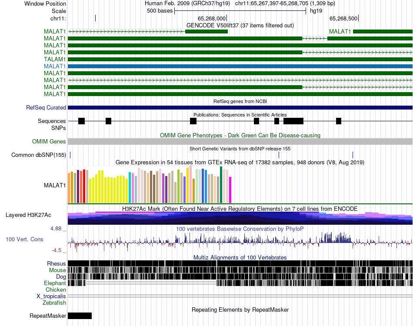Select the Dog alignment label
Viewport: 413px width, 326px height.
(61, 276)
